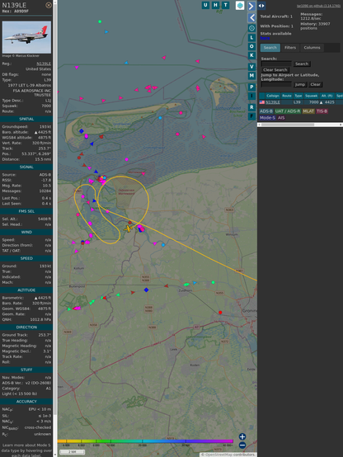The width and height of the screenshot is (343, 457).
Task: Click the aircraft table horizontal scrollbar
Action: 300,125
